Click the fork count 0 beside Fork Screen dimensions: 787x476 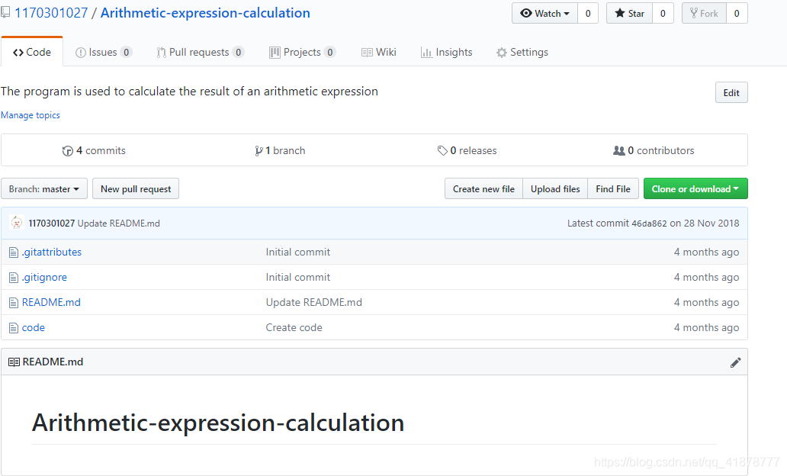click(737, 14)
